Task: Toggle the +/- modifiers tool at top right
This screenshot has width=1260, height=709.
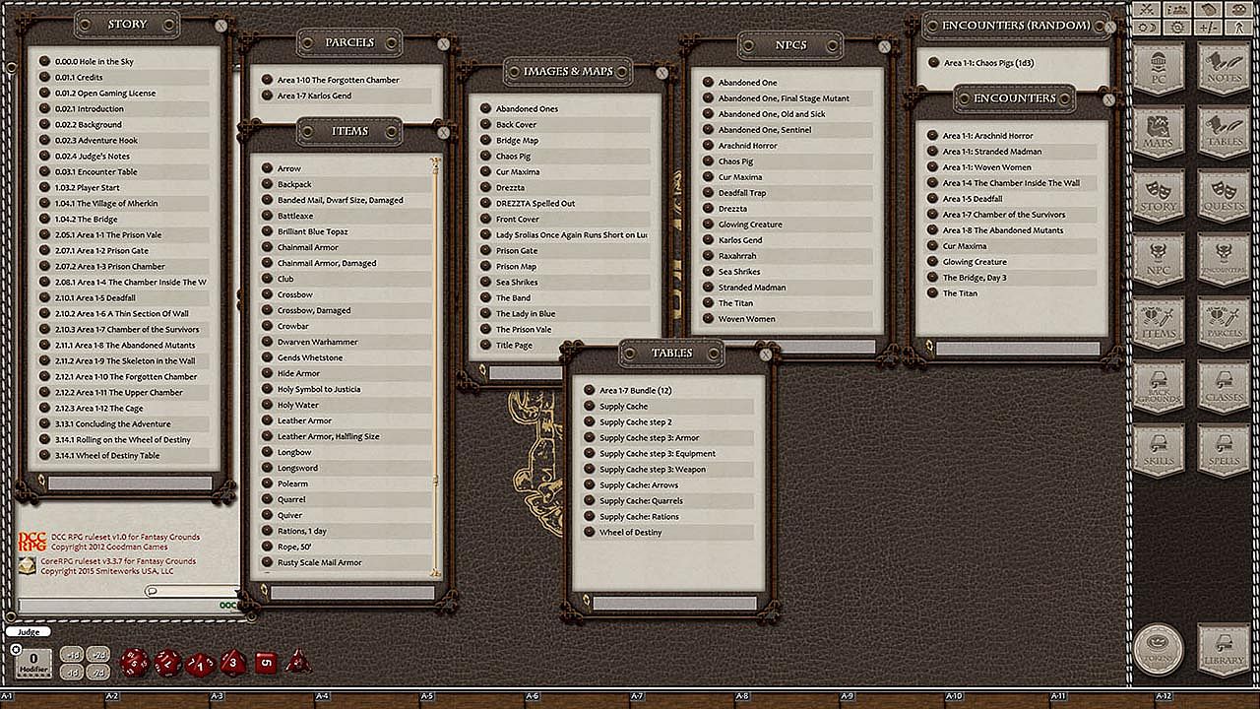Action: click(1208, 27)
